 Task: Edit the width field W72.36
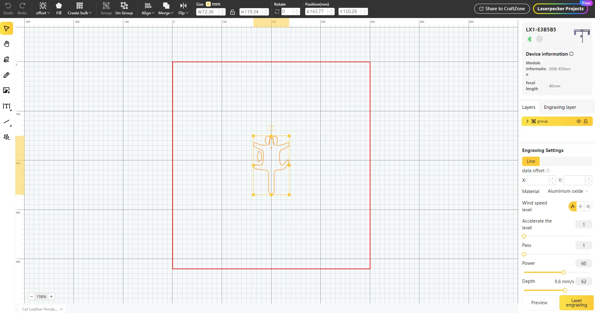(x=211, y=12)
